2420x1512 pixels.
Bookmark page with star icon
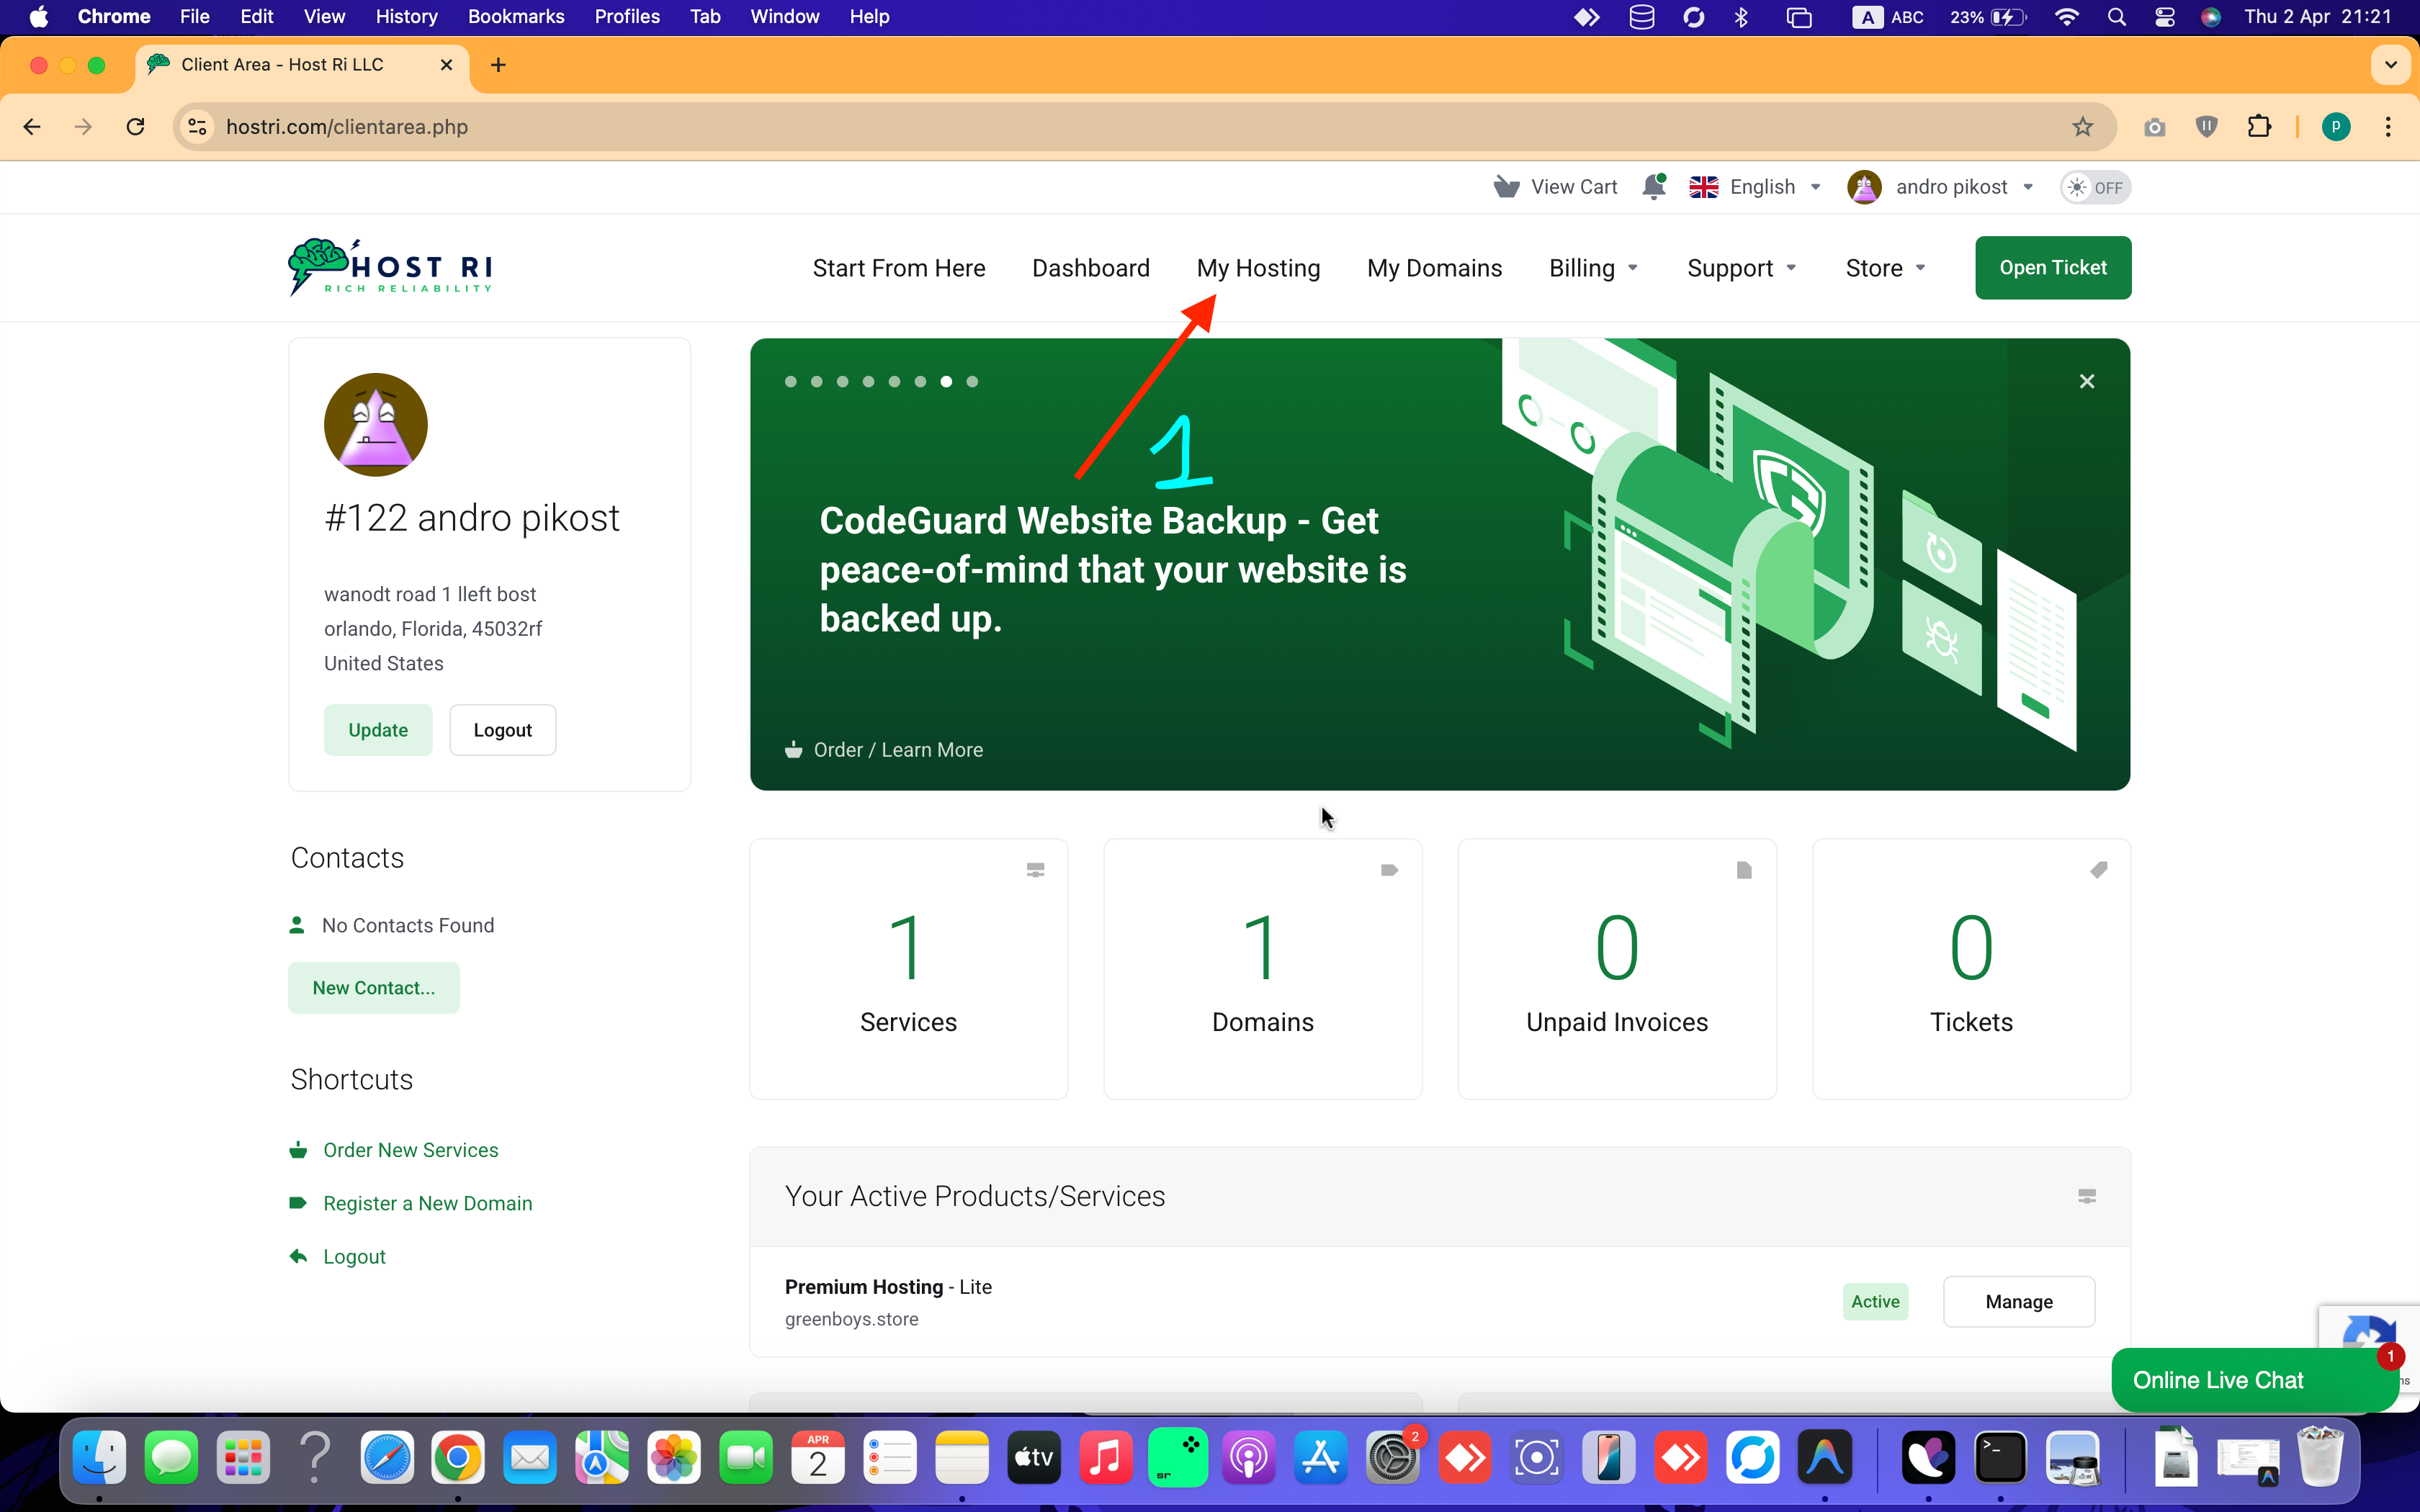[x=2082, y=127]
